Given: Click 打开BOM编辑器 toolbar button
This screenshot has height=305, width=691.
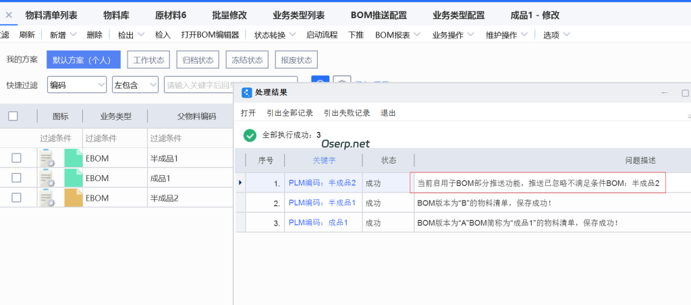Looking at the screenshot, I should pyautogui.click(x=211, y=35).
